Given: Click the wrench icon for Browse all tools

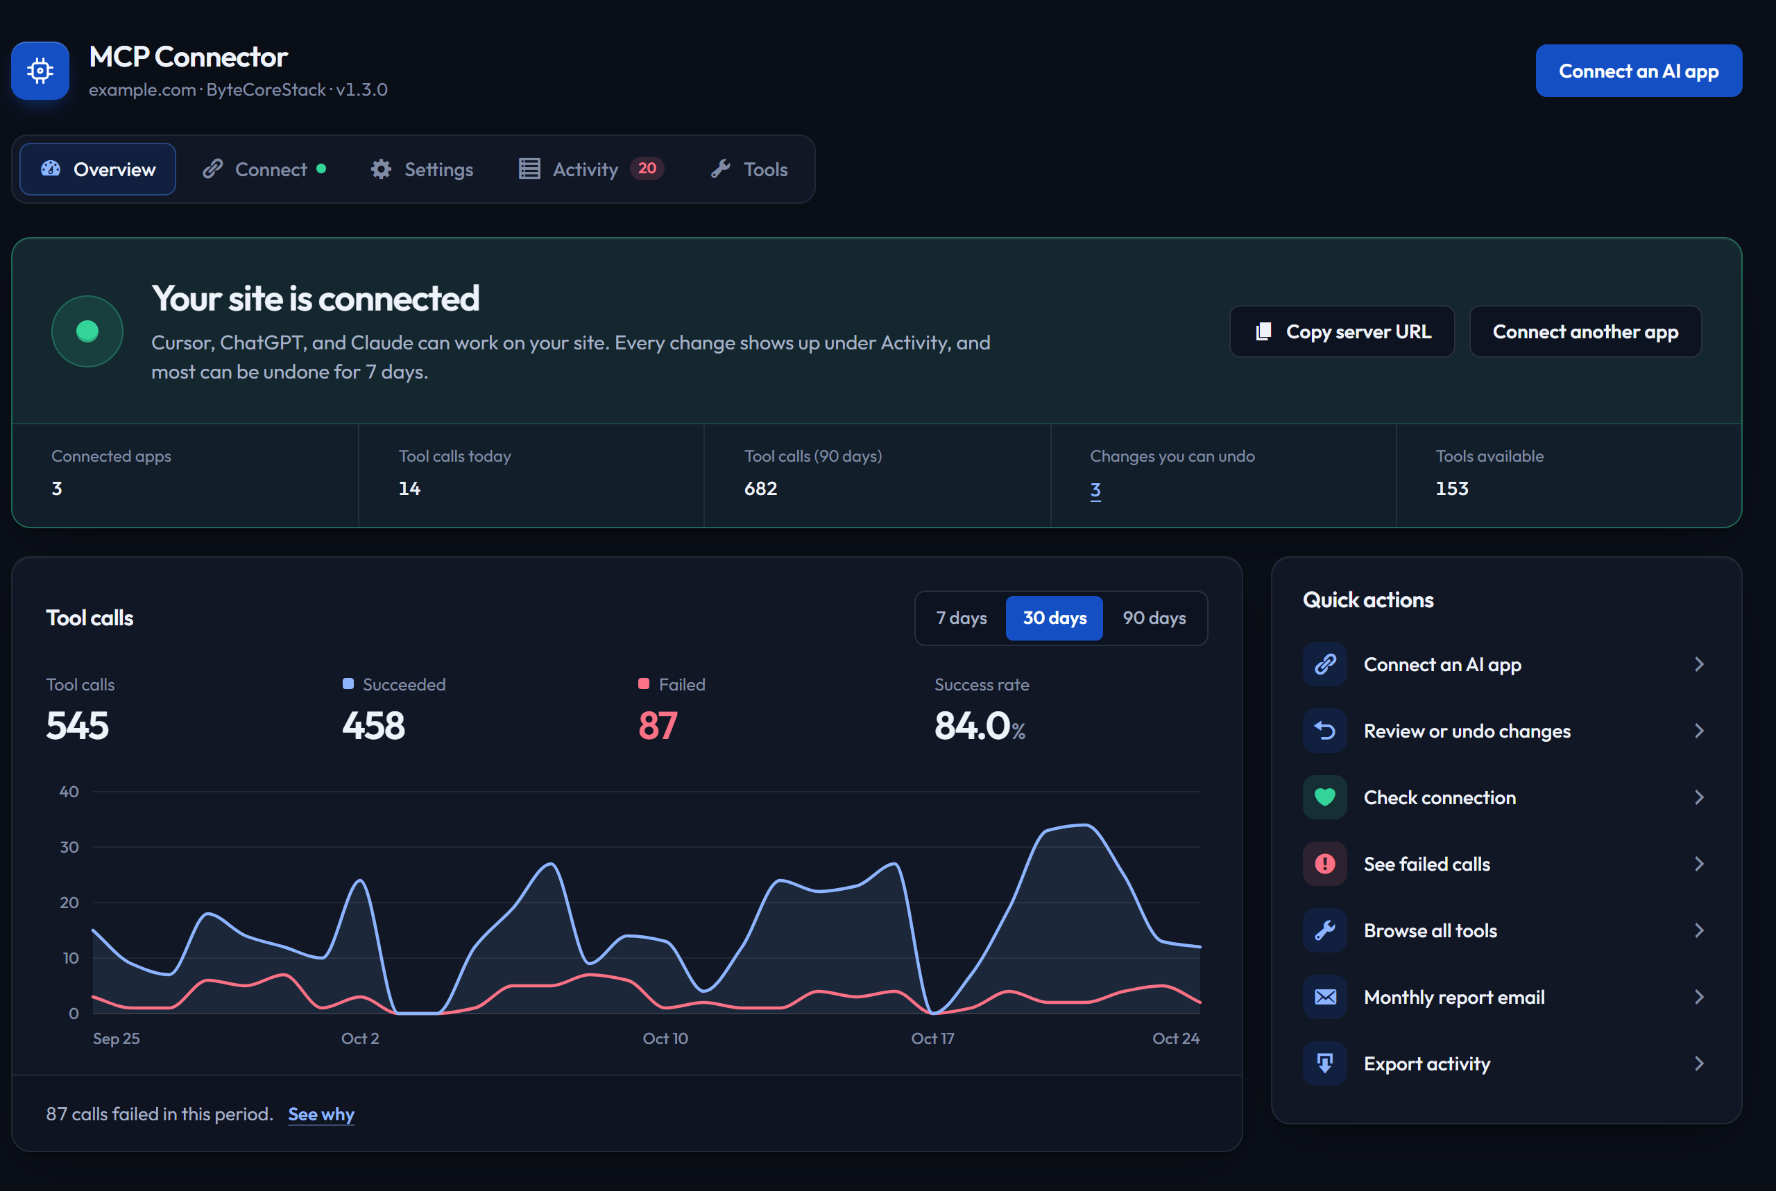Looking at the screenshot, I should point(1324,930).
